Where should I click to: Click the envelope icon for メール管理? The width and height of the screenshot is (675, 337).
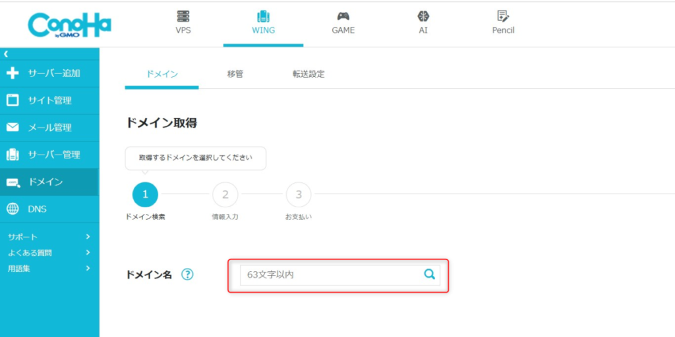coord(13,128)
